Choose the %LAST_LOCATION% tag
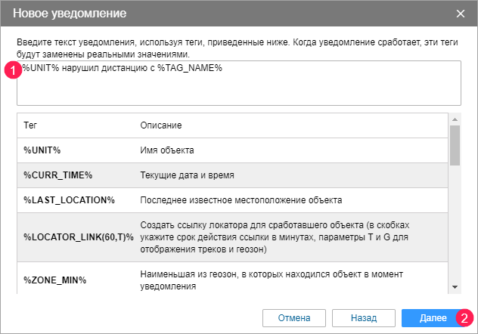The image size is (478, 334). point(68,200)
